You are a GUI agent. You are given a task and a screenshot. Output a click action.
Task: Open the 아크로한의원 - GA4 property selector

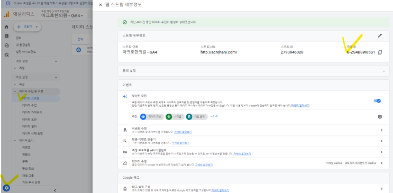click(x=62, y=15)
